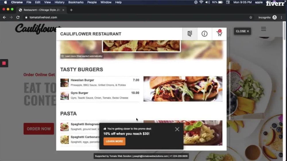The width and height of the screenshot is (287, 161).
Task: Click the TASTY BURGERS section heading
Action: coord(82,69)
